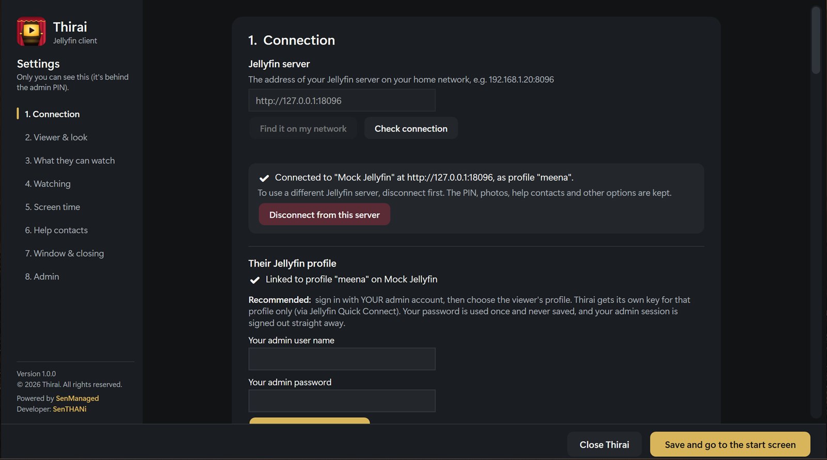Image resolution: width=827 pixels, height=460 pixels.
Task: Open 3. What they can watch section
Action: (x=70, y=161)
